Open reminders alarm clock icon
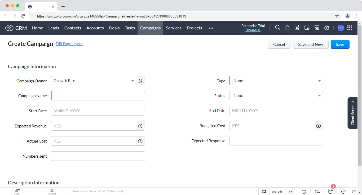This screenshot has width=362, height=195. coord(330,192)
